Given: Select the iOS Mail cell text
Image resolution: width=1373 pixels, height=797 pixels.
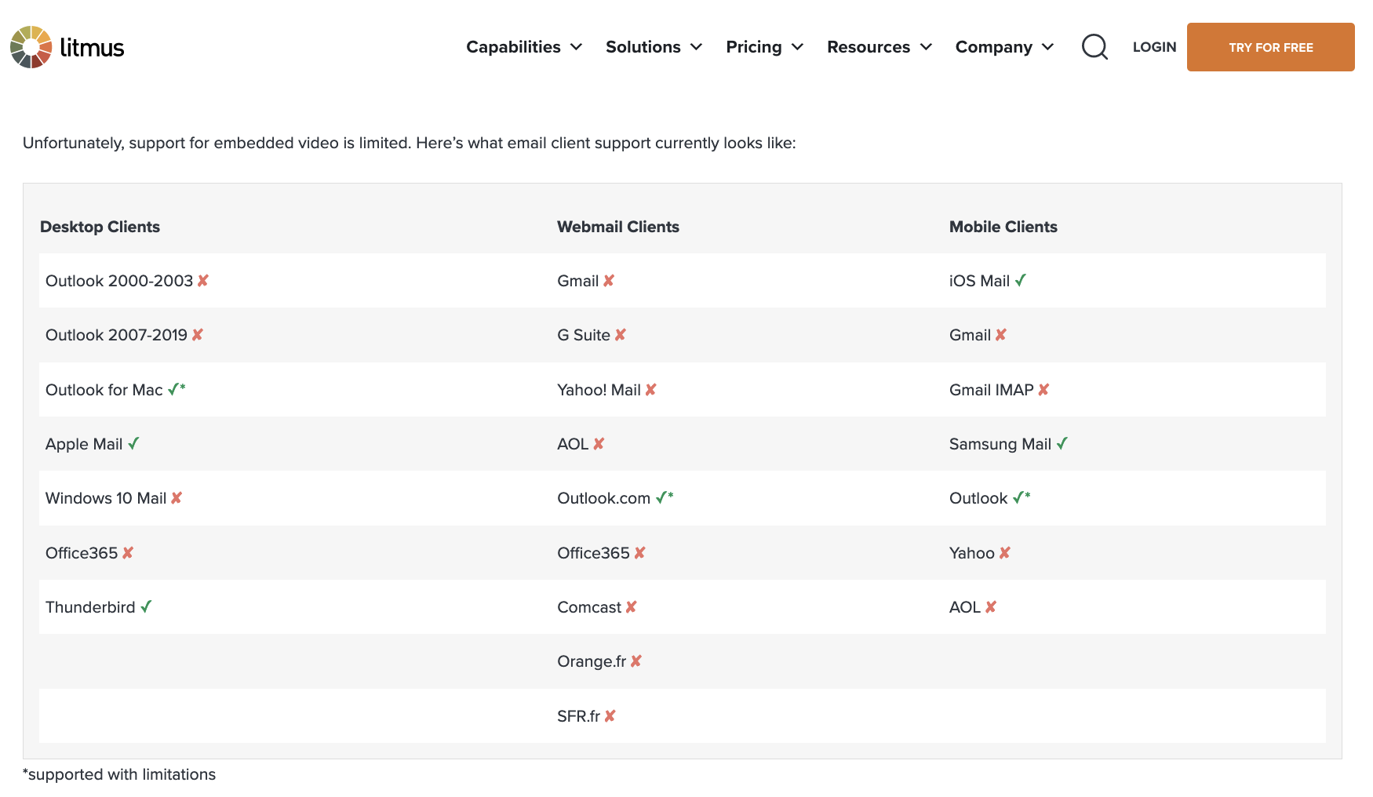Looking at the screenshot, I should 979,281.
